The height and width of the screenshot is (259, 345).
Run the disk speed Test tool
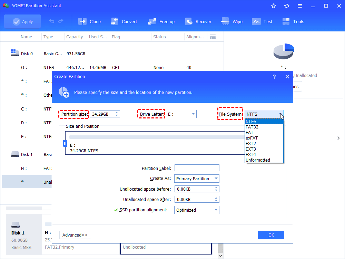click(262, 21)
